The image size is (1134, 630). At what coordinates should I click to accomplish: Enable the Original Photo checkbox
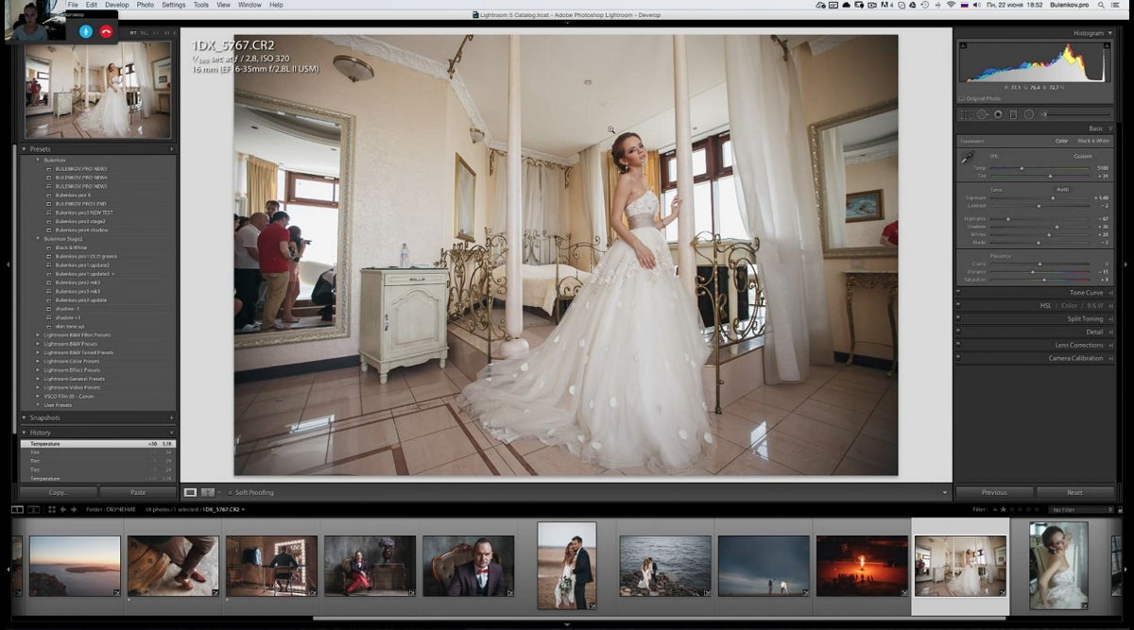tap(962, 98)
